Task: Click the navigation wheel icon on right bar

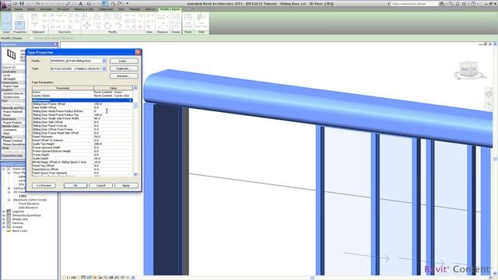Action: (489, 94)
